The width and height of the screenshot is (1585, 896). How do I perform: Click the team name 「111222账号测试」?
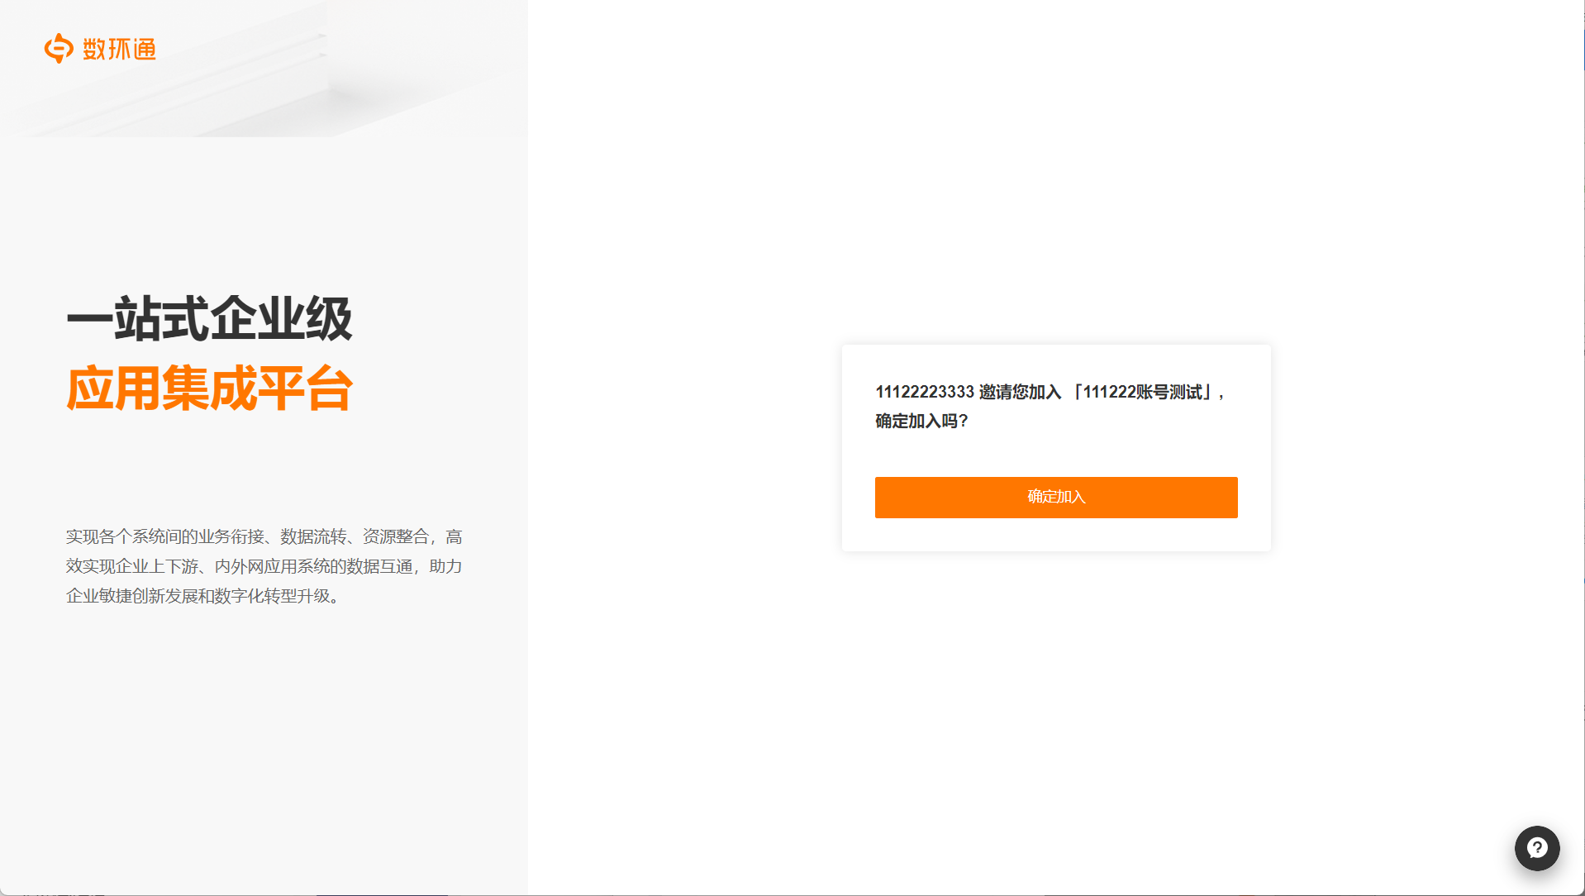point(1141,392)
